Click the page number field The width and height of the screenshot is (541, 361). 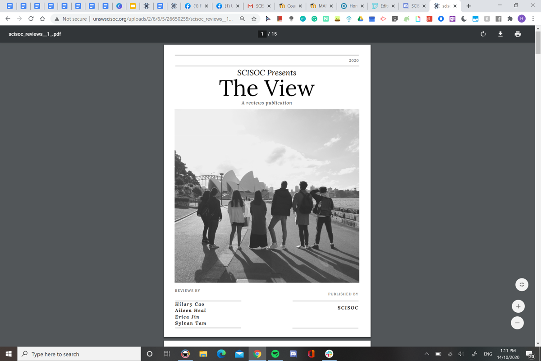262,34
